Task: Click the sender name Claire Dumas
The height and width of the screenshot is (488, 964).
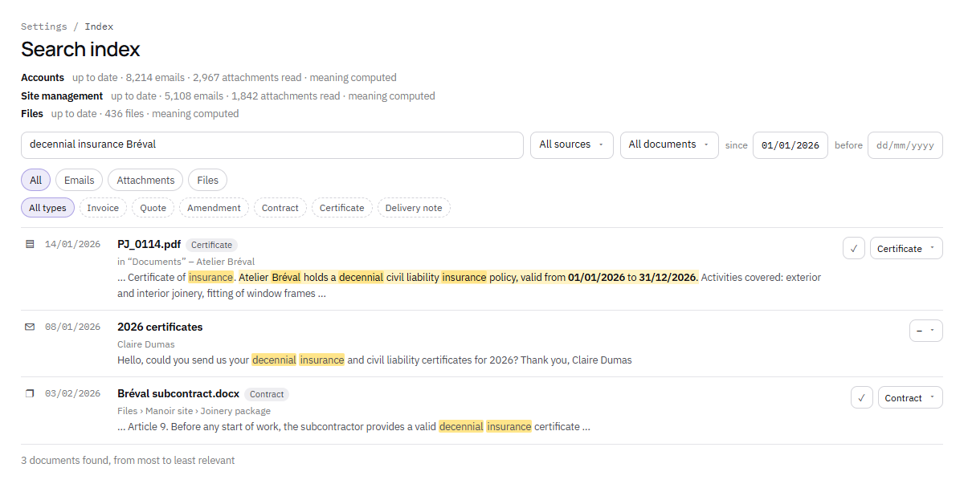Action: [x=146, y=344]
